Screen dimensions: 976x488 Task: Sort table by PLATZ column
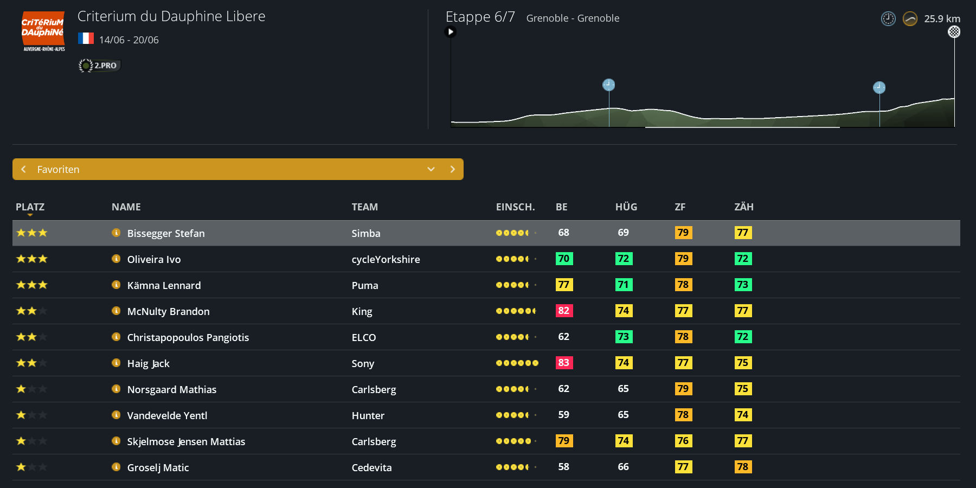point(30,207)
